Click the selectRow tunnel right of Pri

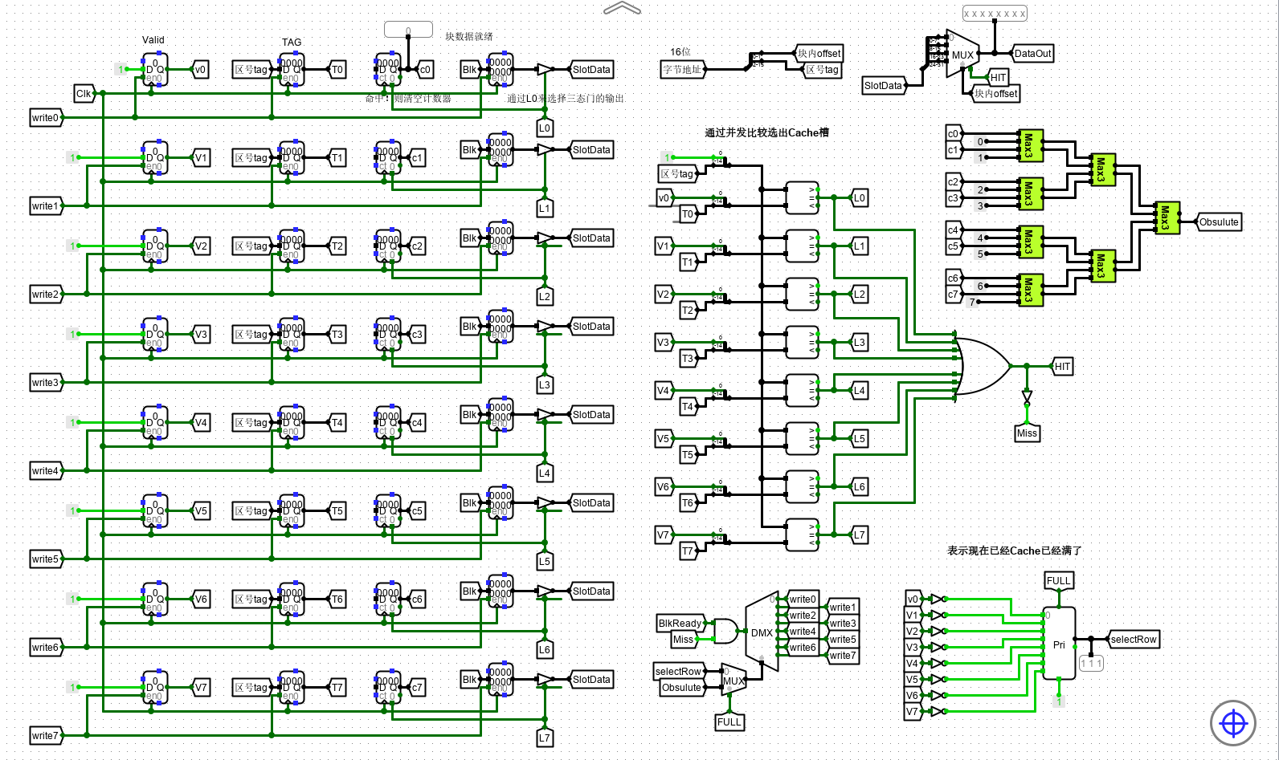coord(1133,640)
